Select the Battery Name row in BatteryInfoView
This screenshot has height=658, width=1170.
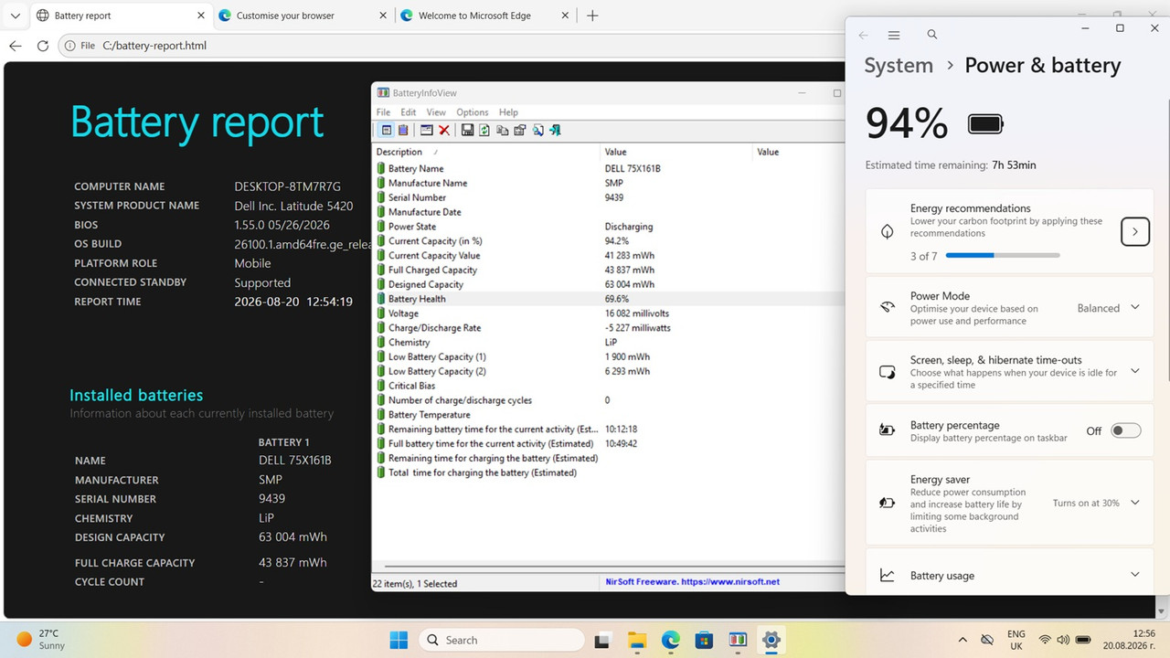[609, 168]
